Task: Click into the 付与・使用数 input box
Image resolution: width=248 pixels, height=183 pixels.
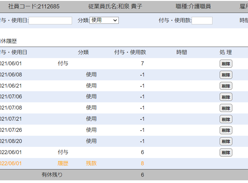Action: pyautogui.click(x=202, y=20)
